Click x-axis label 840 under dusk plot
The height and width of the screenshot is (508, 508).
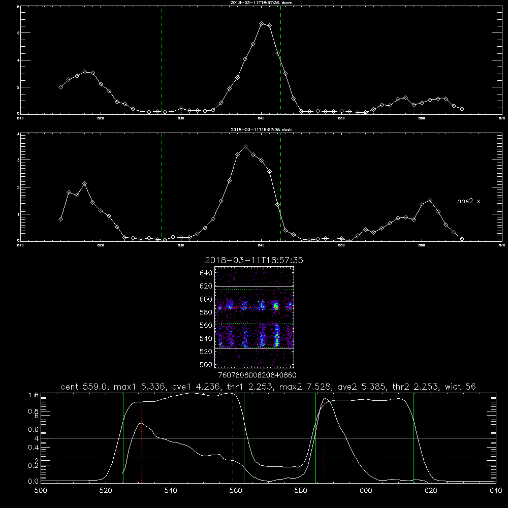[x=262, y=245]
